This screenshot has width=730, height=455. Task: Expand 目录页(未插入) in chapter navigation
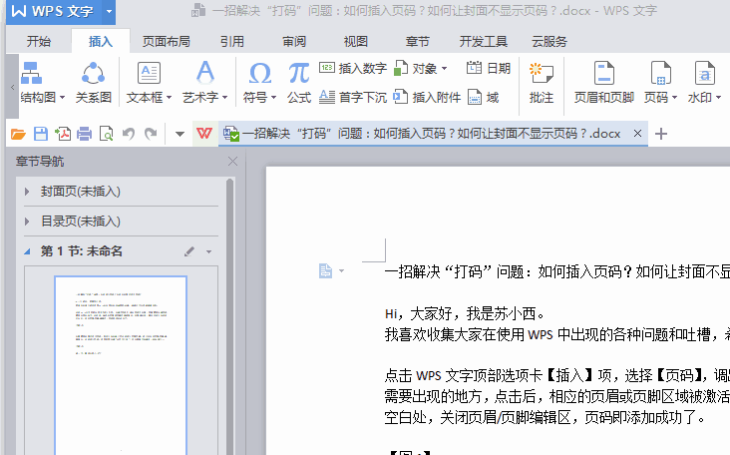tap(27, 222)
